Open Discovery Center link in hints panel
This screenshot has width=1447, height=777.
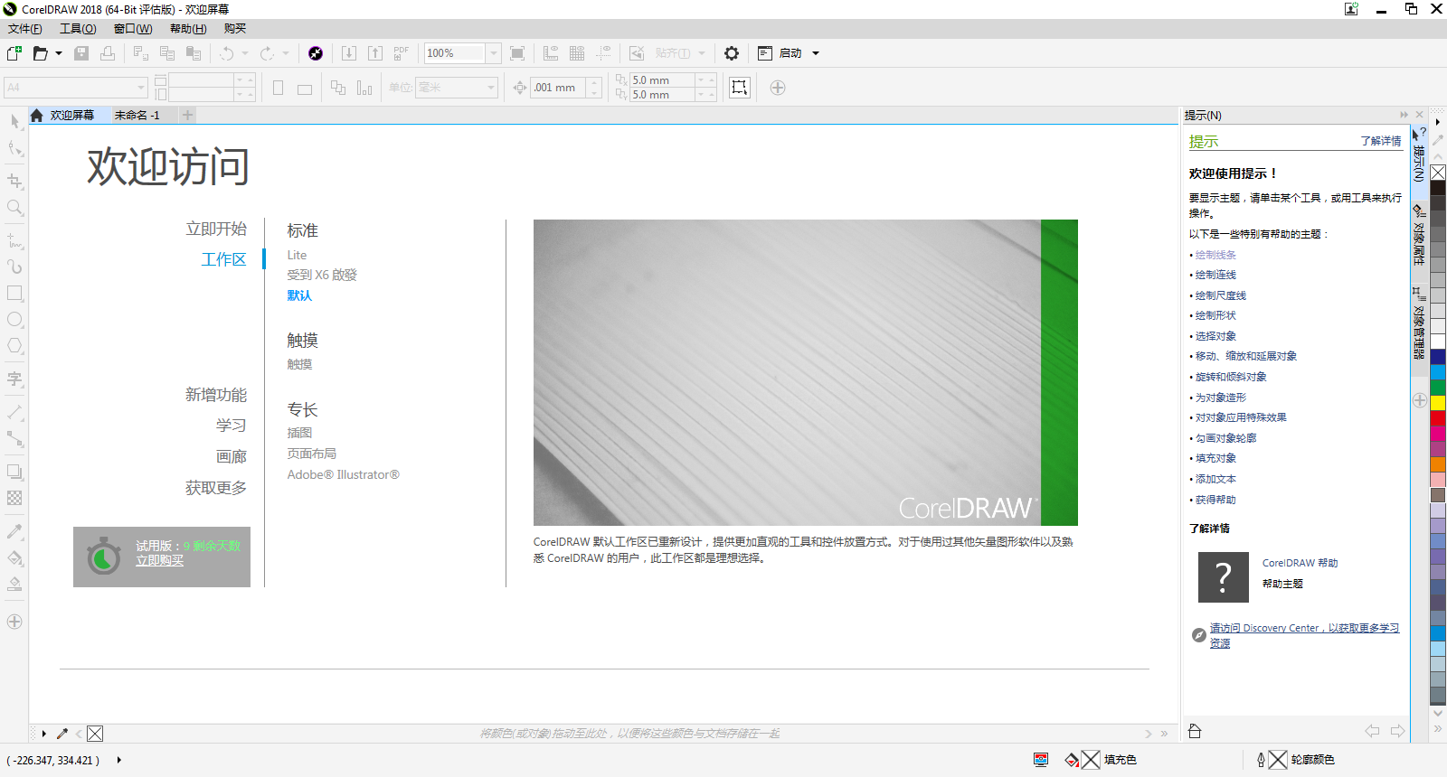pyautogui.click(x=1304, y=635)
